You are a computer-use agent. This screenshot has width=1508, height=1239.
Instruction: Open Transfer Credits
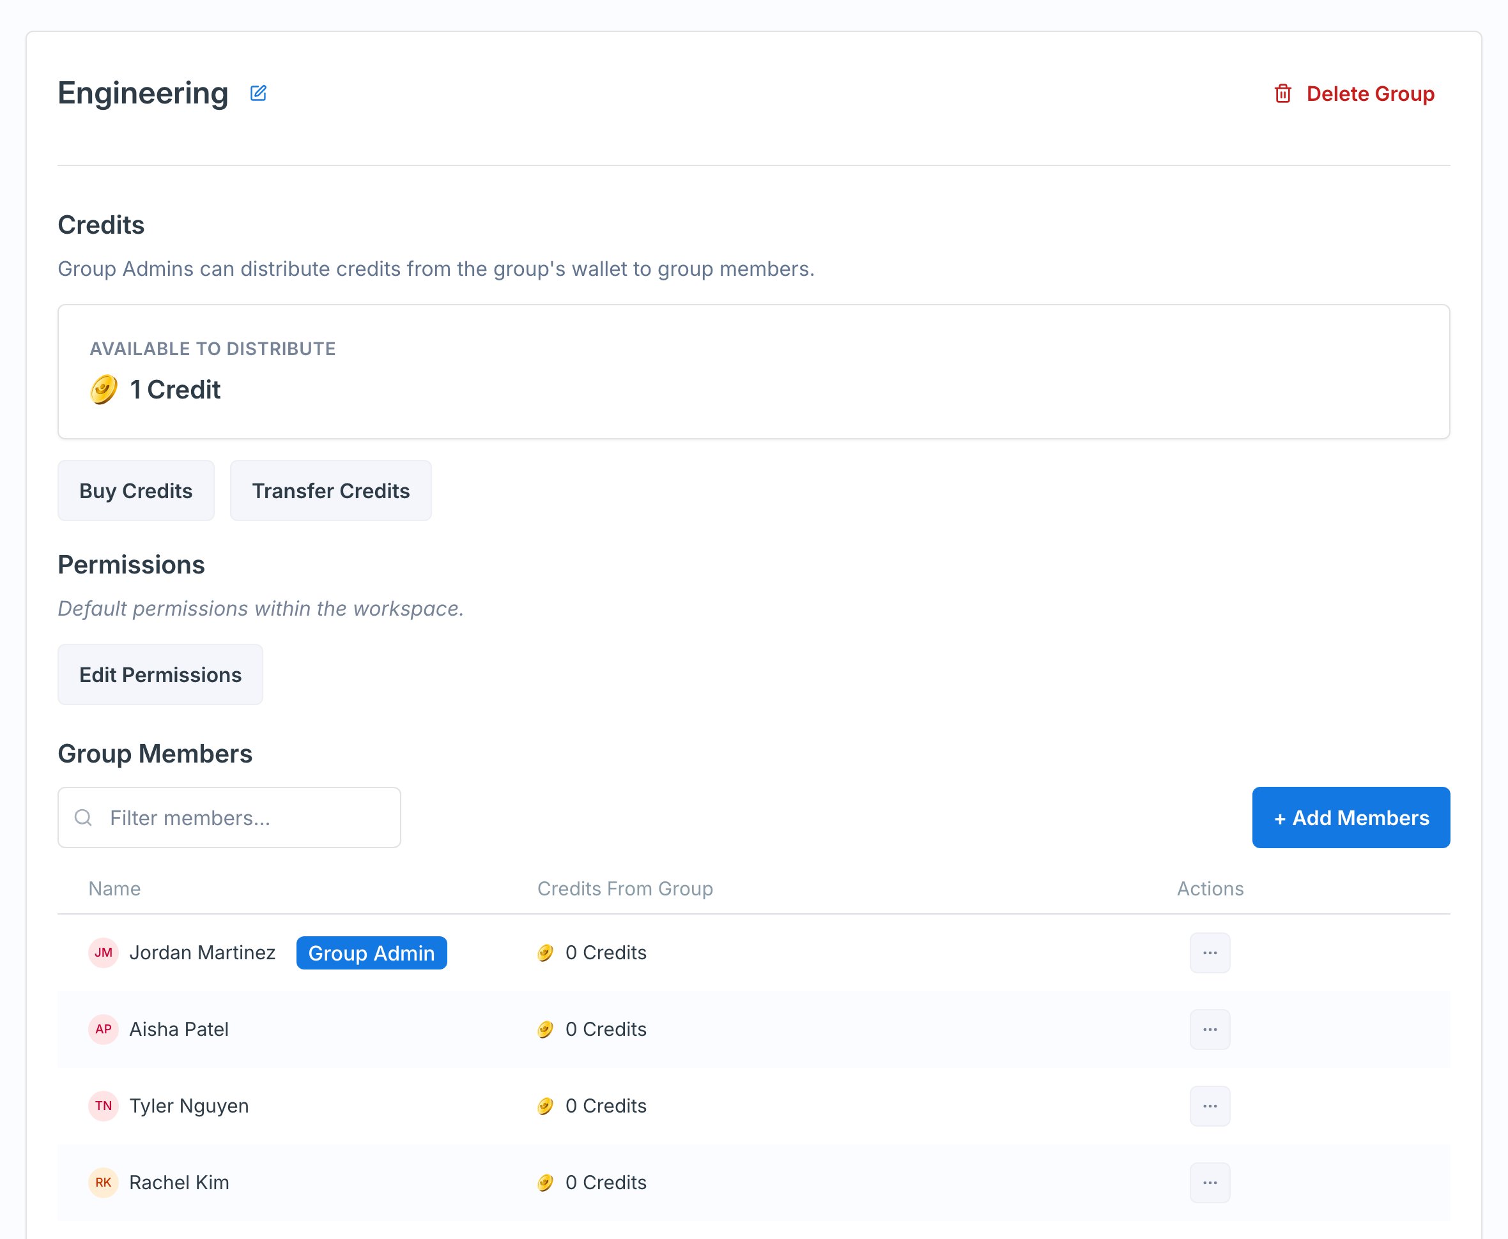(x=330, y=490)
